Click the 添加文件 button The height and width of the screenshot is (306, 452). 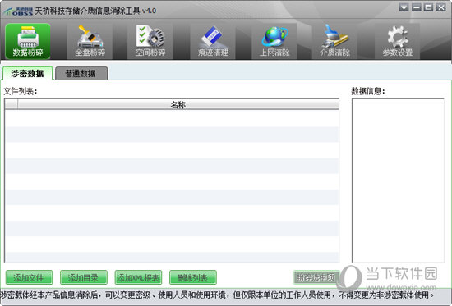(29, 277)
